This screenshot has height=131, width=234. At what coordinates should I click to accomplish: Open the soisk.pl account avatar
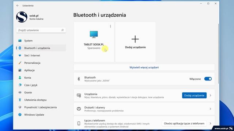tap(22, 17)
